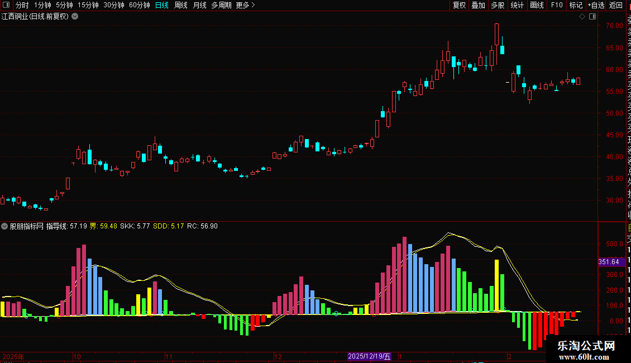
Task: Click the tall yellow indicator bar near February
Action: click(x=496, y=286)
